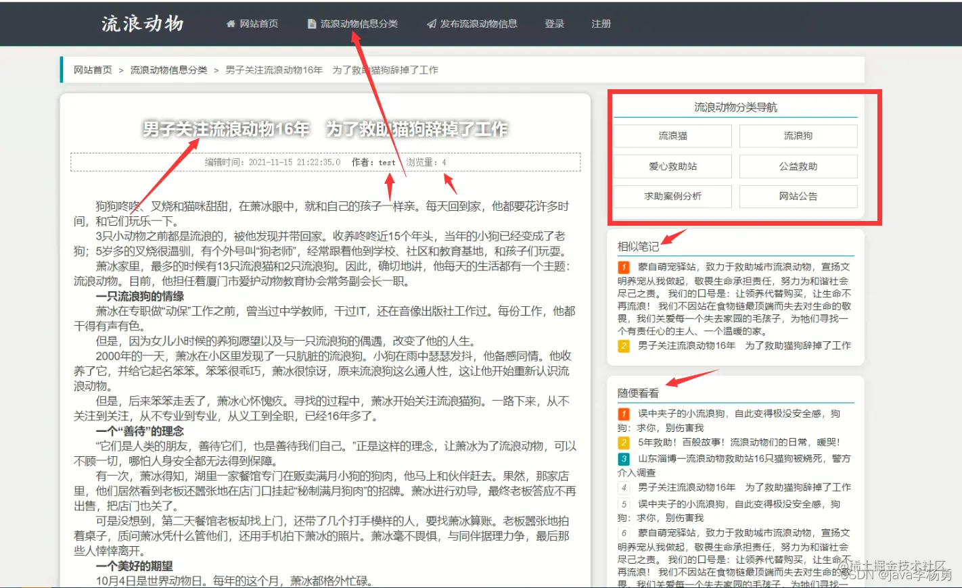The image size is (962, 588).
Task: Open 随便看看 item 2 5年救助！百般故事
Action: click(739, 443)
